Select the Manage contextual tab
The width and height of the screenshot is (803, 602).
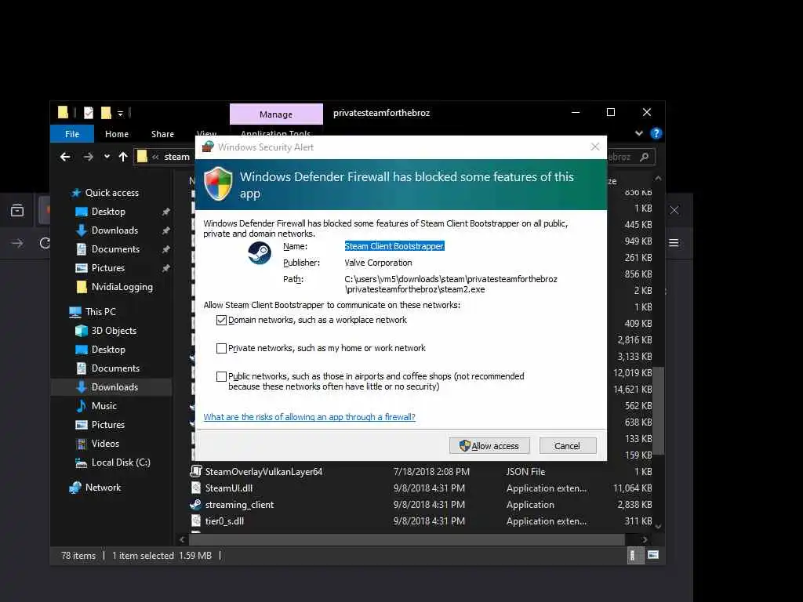pyautogui.click(x=276, y=114)
